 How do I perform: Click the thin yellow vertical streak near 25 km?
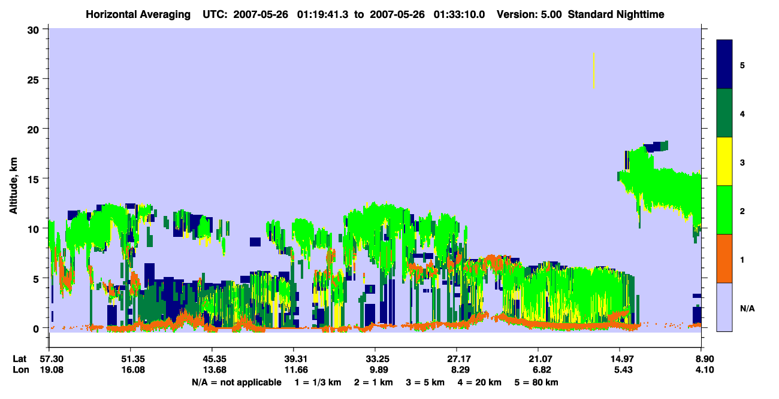tap(593, 71)
